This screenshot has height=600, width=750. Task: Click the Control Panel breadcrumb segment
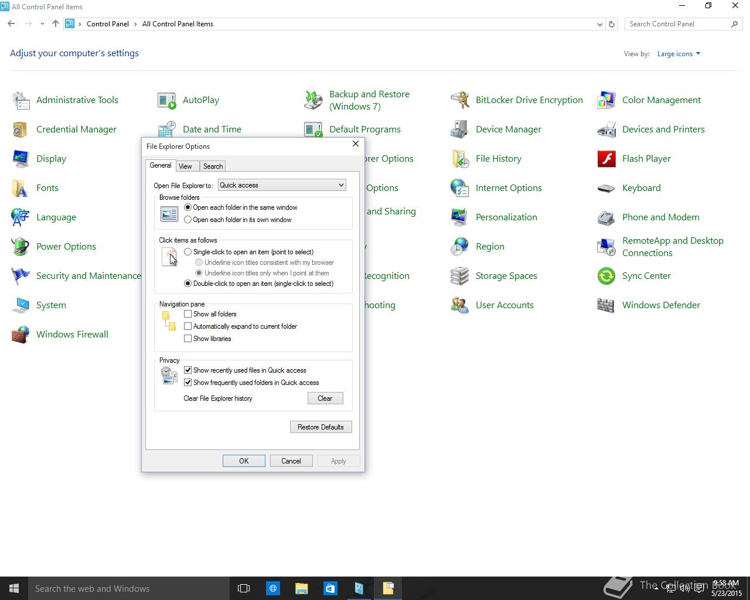(108, 24)
